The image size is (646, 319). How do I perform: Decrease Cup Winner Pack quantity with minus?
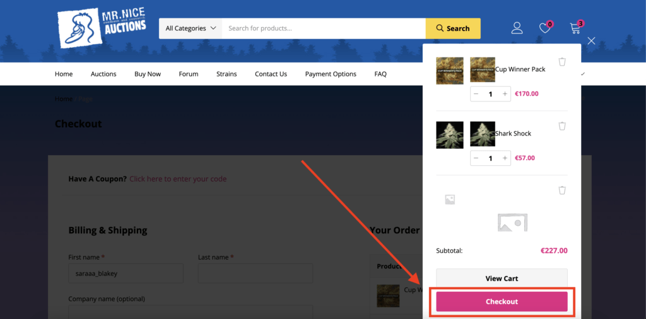coord(476,94)
